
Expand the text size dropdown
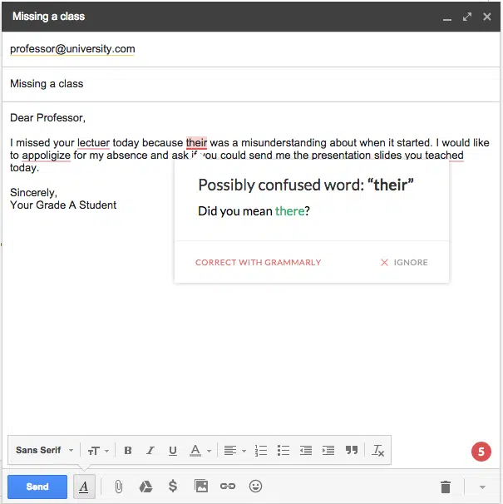[98, 451]
